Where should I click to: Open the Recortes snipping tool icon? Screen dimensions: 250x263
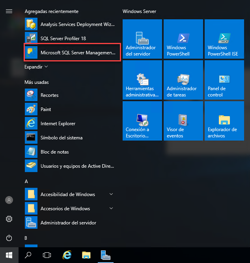[31, 95]
